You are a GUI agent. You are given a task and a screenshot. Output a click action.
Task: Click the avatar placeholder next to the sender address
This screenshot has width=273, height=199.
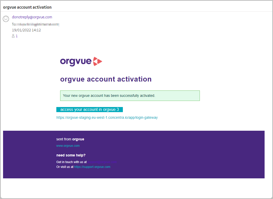[6, 19]
